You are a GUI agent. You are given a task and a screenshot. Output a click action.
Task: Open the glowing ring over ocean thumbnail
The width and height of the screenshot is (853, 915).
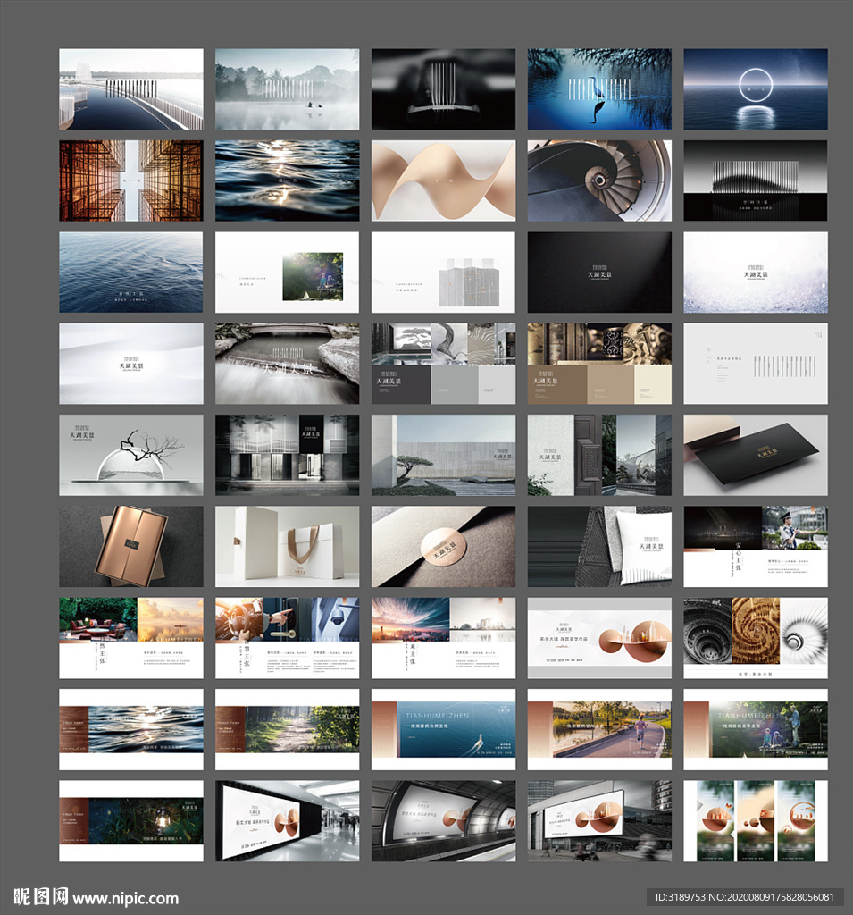pyautogui.click(x=755, y=88)
